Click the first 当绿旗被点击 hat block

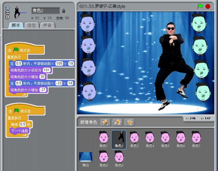click(x=25, y=49)
